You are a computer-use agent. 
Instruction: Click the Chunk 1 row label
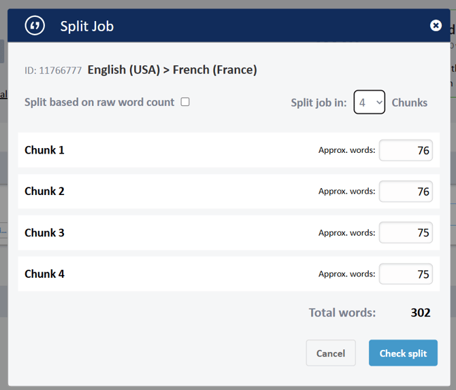pos(44,150)
